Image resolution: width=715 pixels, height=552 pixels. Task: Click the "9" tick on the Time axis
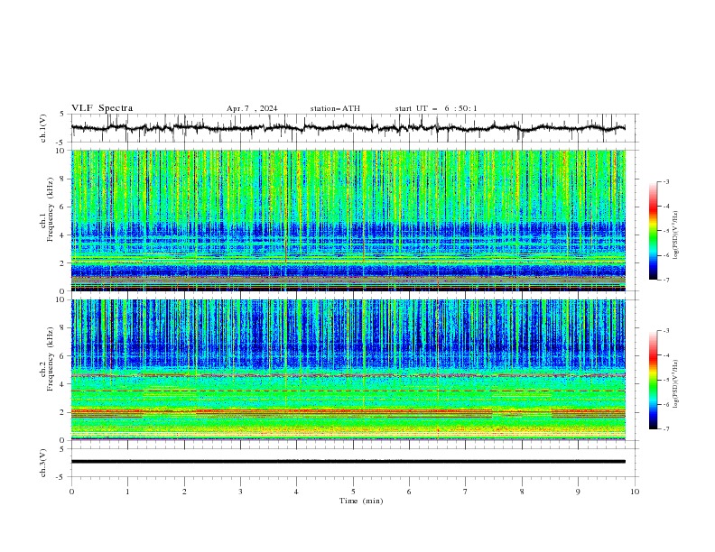[x=578, y=492]
